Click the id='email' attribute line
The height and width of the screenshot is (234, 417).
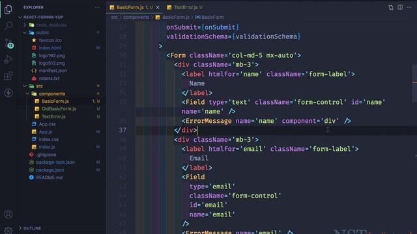[x=208, y=205]
